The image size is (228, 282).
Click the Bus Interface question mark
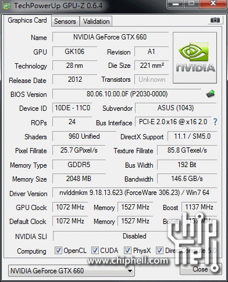coord(215,122)
